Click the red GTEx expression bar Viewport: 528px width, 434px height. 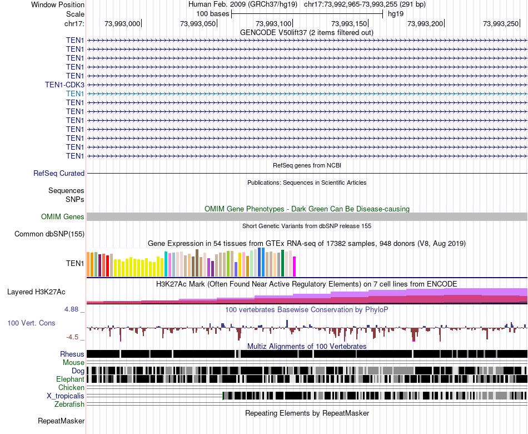[x=107, y=266]
